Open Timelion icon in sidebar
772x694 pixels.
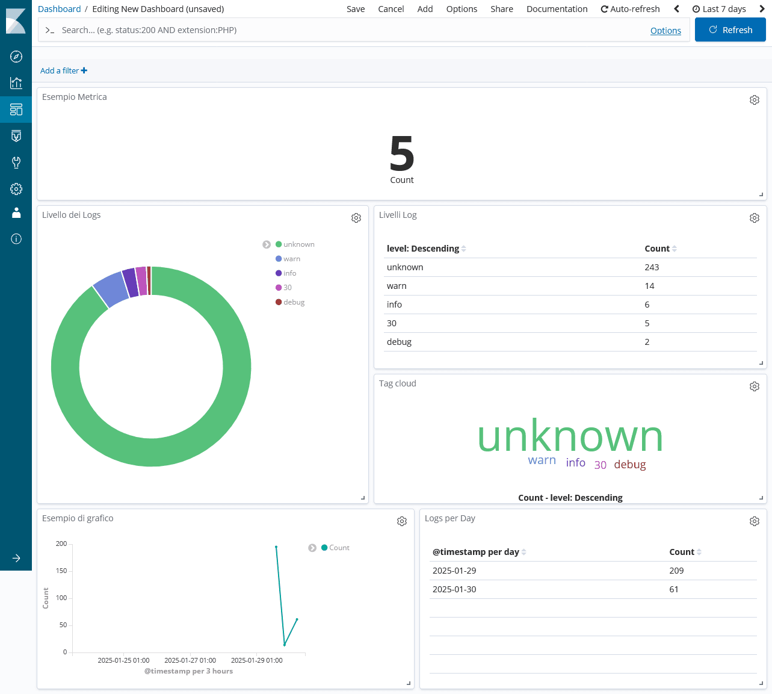point(16,136)
